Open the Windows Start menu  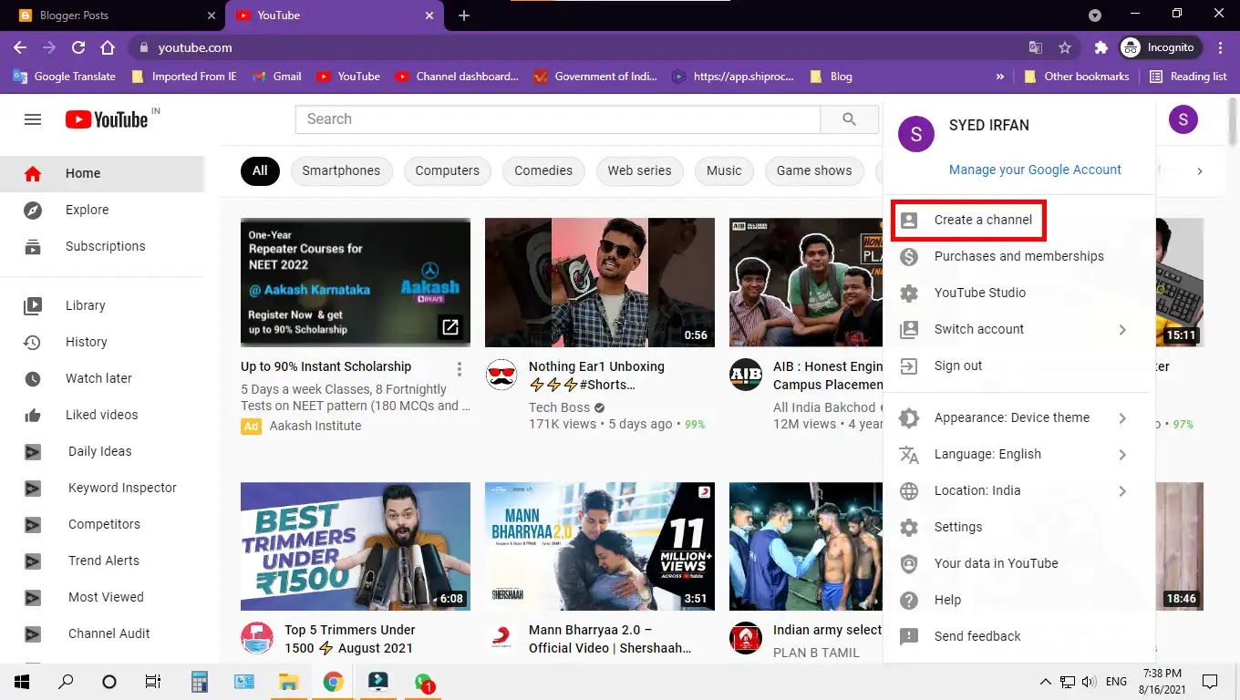21,681
